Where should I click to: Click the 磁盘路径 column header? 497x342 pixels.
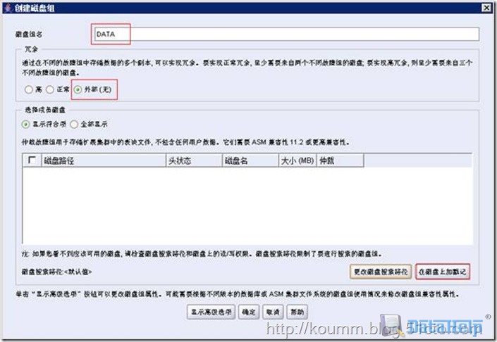104,160
